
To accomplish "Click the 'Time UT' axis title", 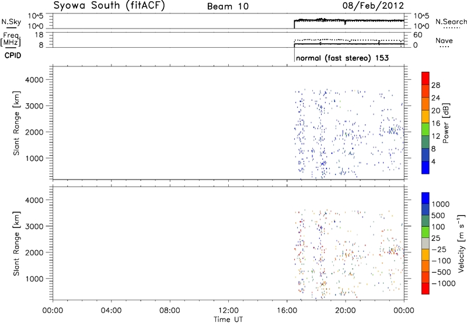I will 228,320.
